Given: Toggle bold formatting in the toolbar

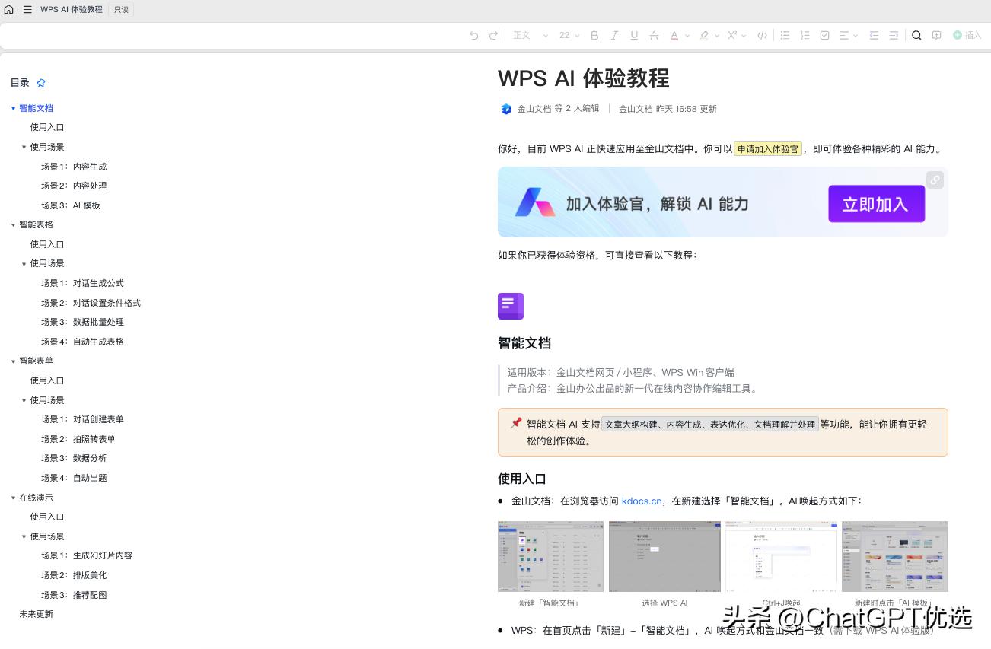Looking at the screenshot, I should [594, 35].
